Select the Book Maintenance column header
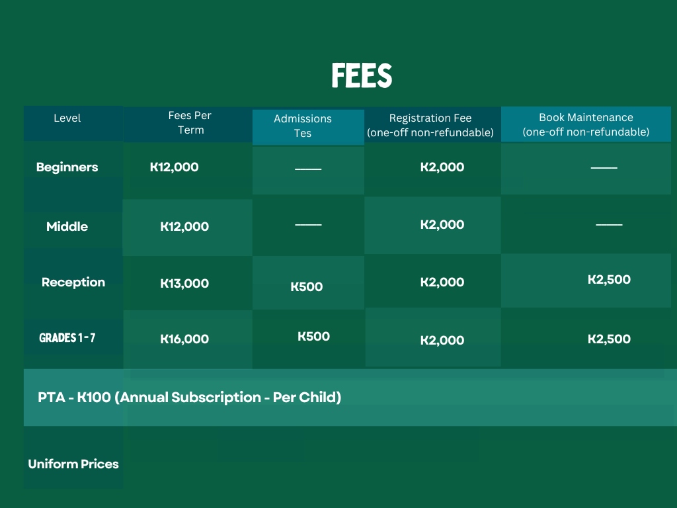677x508 pixels. tap(586, 124)
